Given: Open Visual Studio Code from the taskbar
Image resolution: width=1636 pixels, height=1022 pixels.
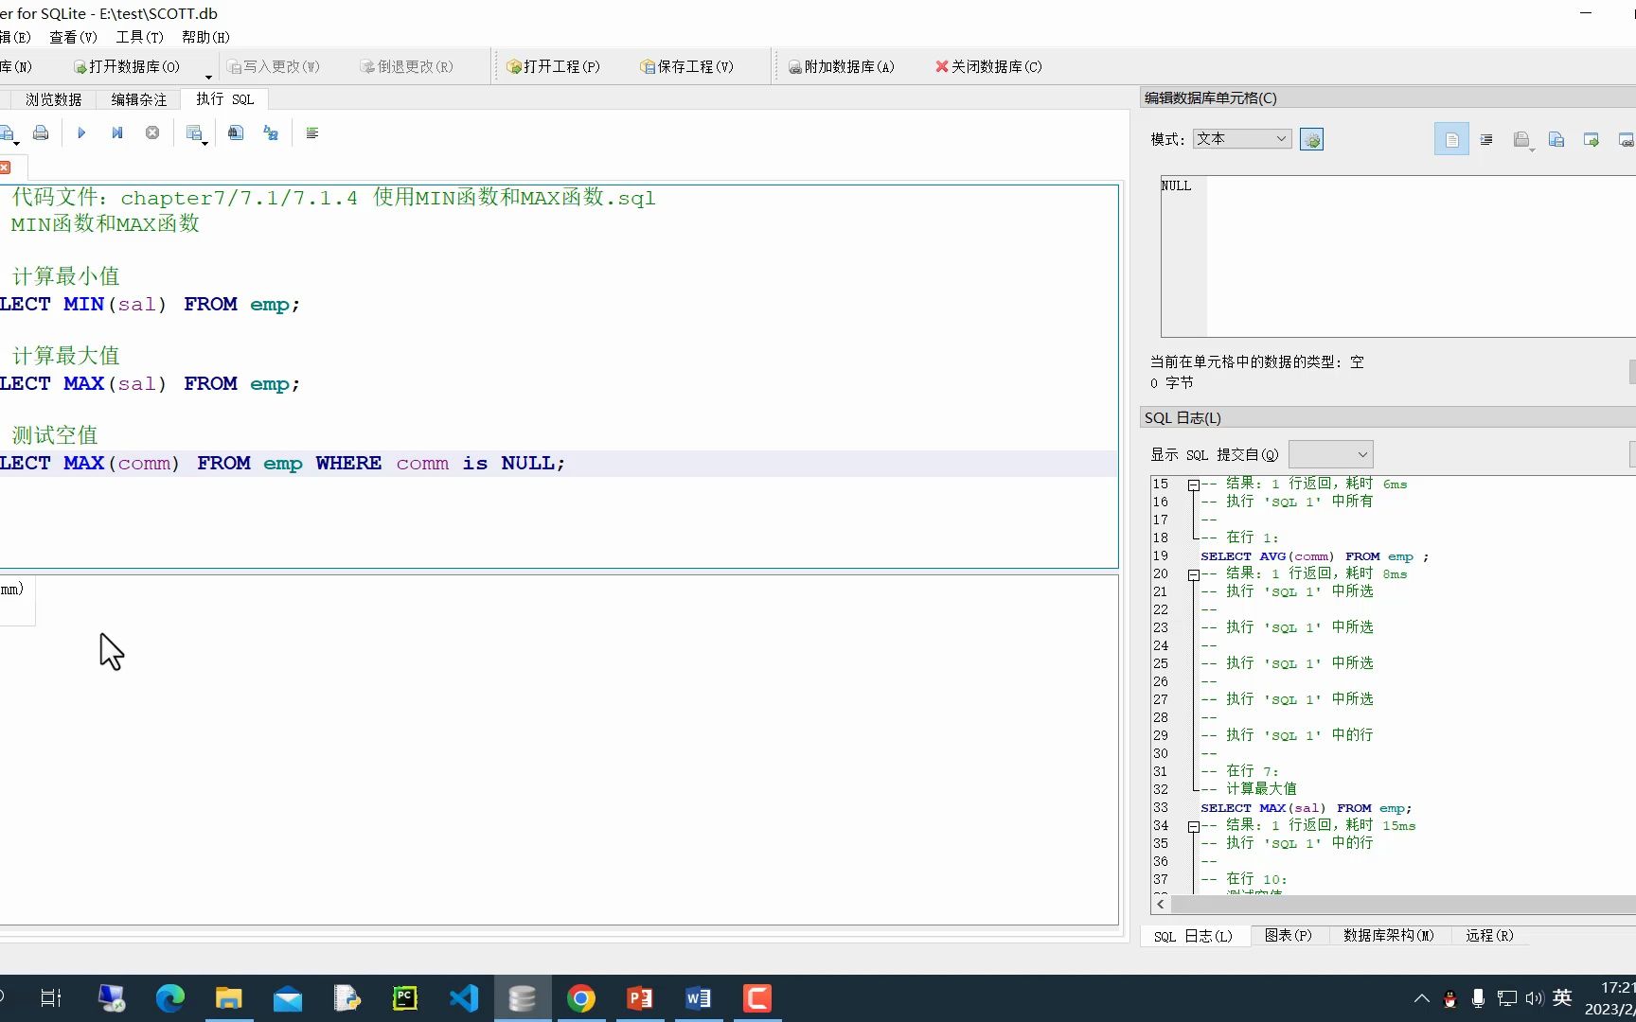Looking at the screenshot, I should (x=464, y=998).
